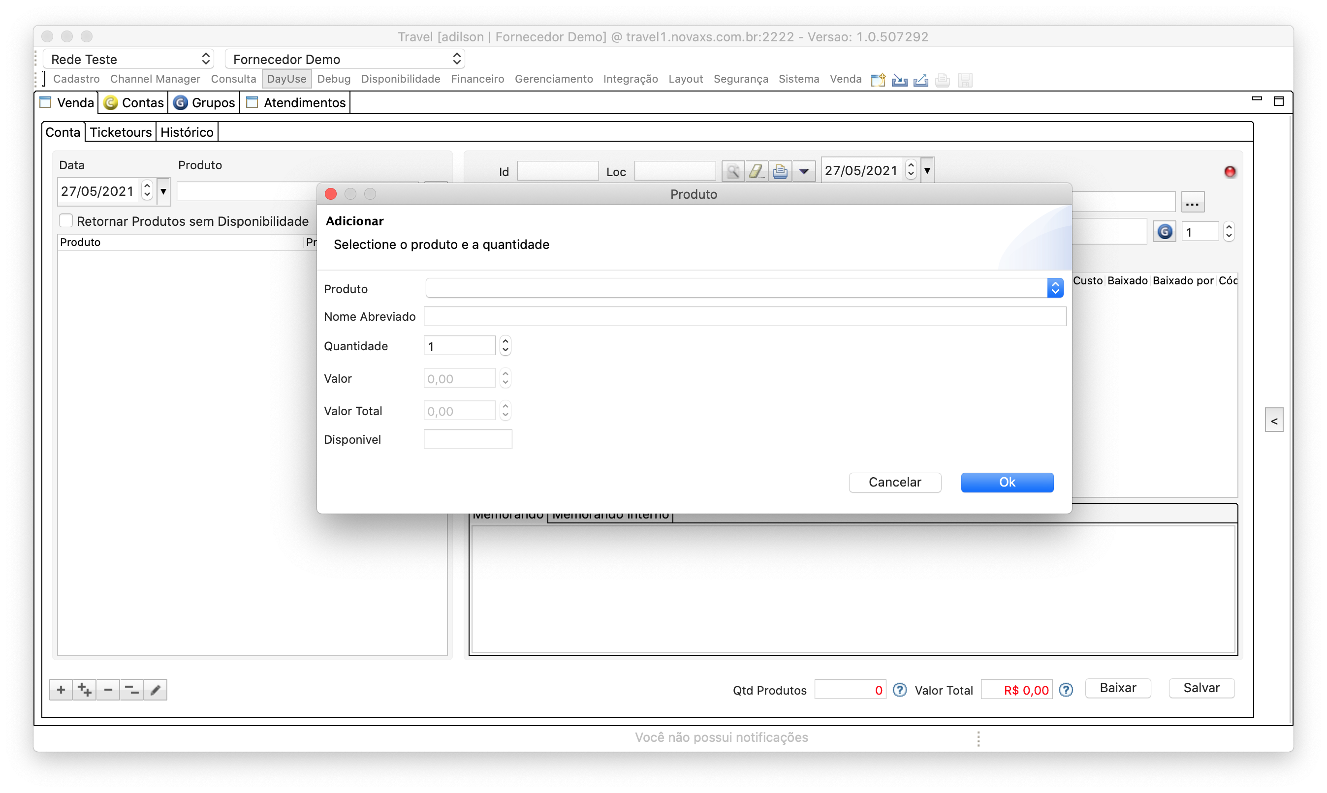Click the red status indicator light
The height and width of the screenshot is (793, 1327).
(1230, 172)
